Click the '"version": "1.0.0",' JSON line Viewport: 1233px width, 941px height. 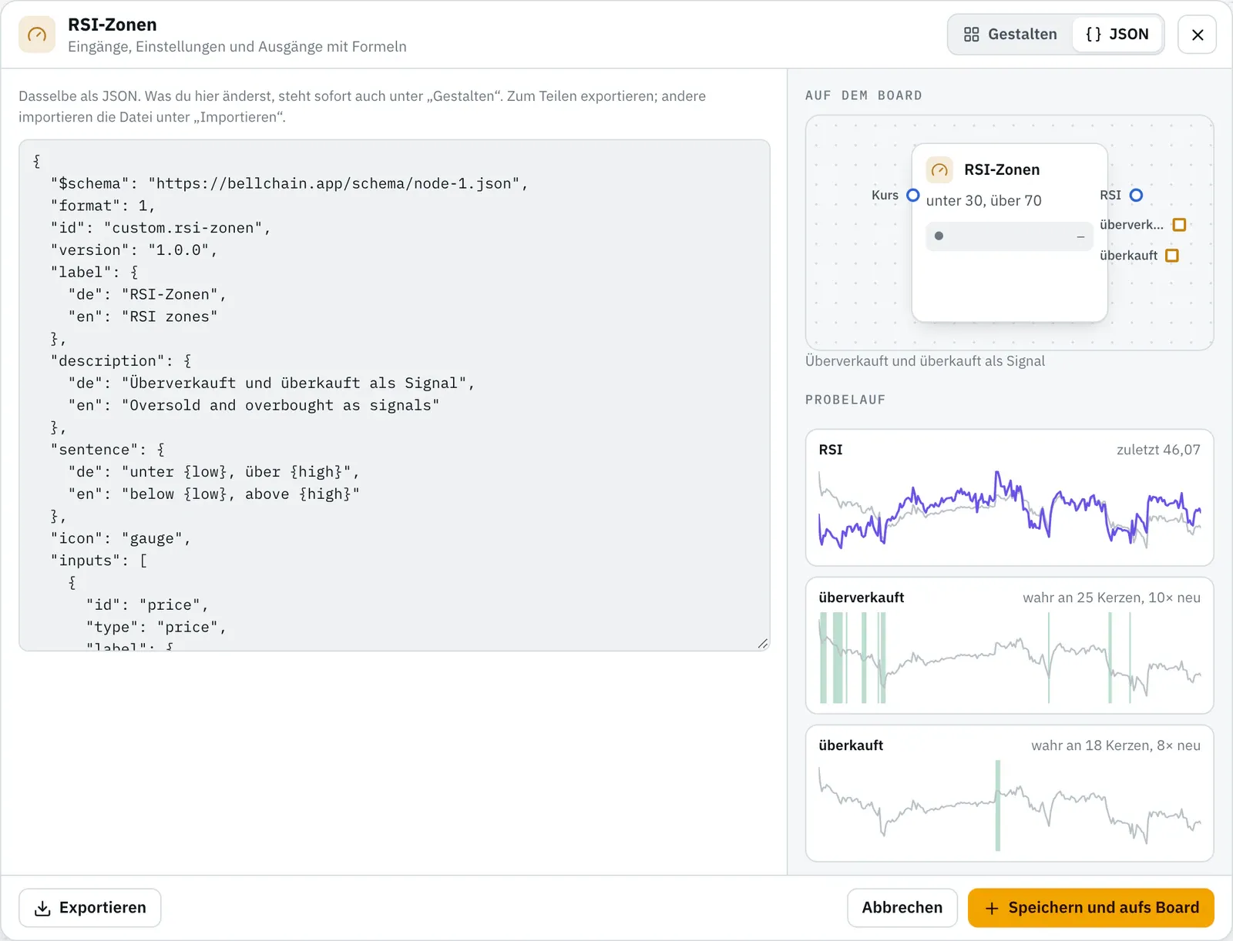tap(133, 250)
